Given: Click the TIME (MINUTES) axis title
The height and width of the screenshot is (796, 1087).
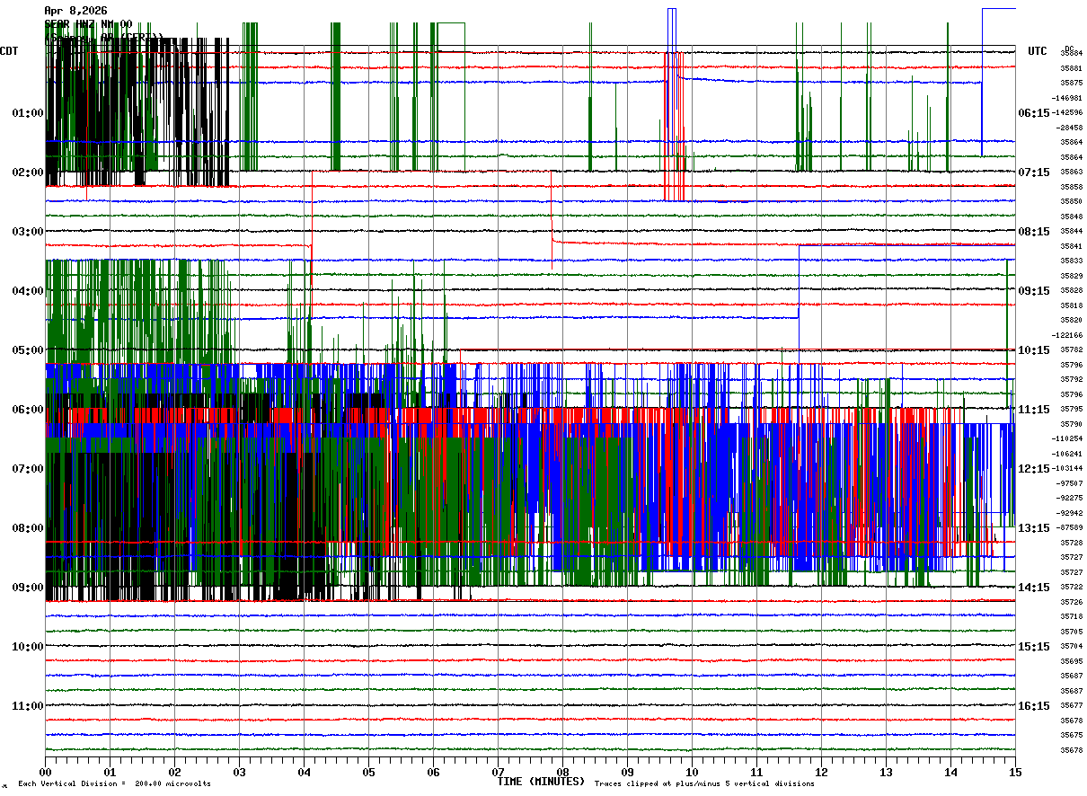Looking at the screenshot, I should tap(541, 781).
